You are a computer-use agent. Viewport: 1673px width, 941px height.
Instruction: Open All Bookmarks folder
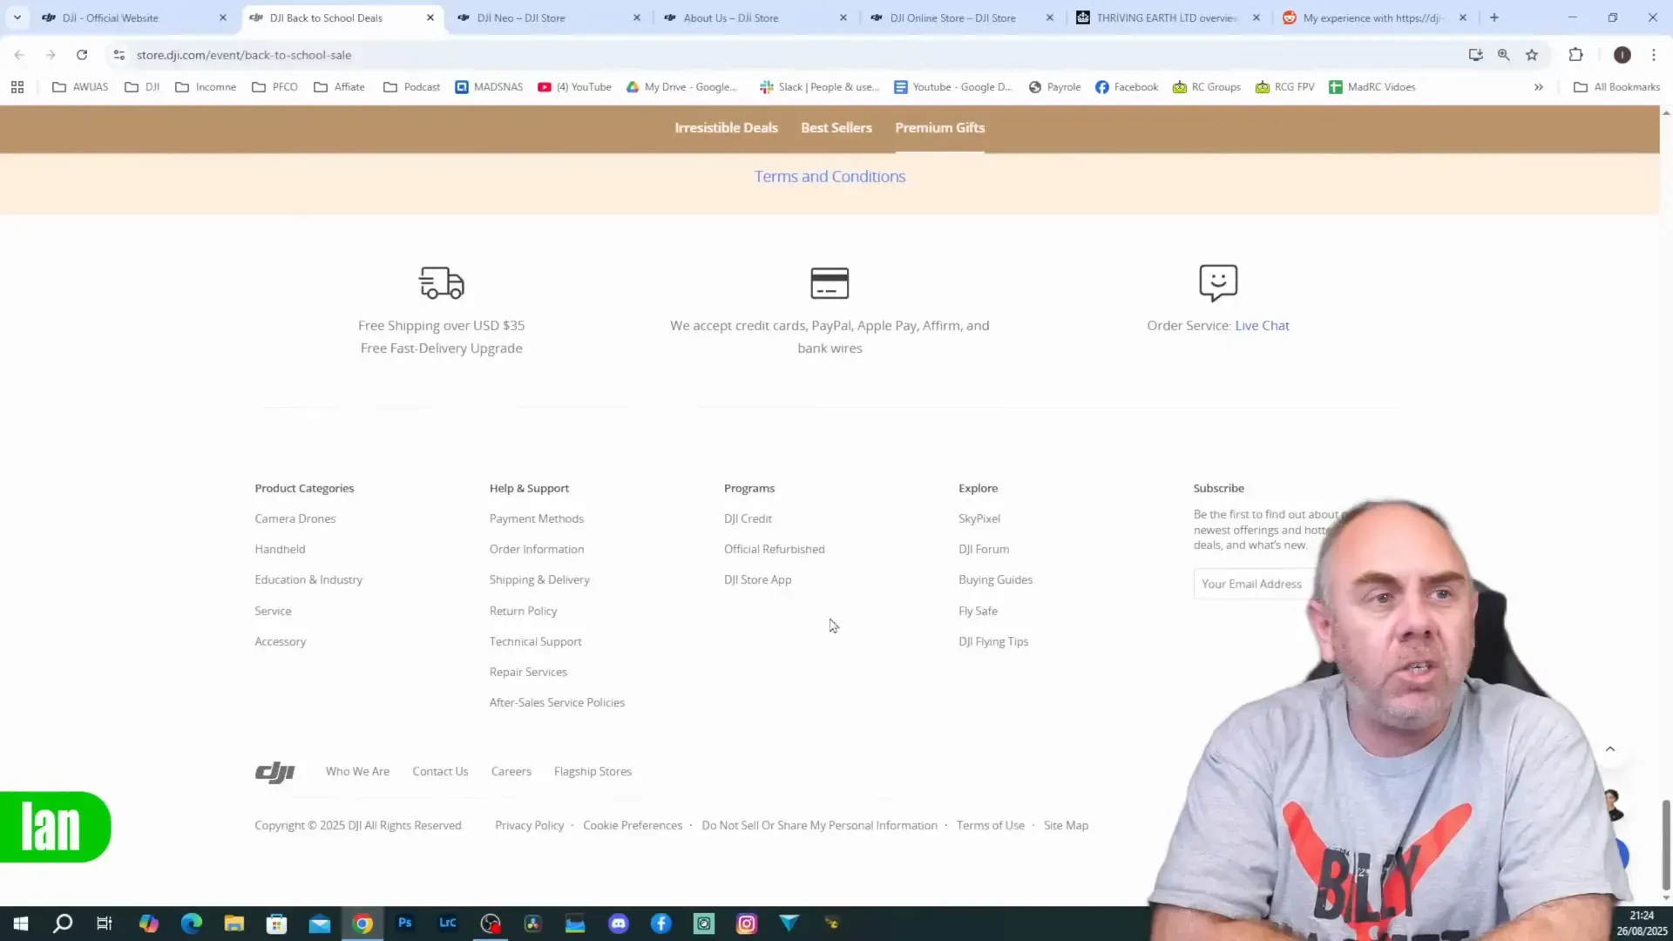click(1617, 87)
